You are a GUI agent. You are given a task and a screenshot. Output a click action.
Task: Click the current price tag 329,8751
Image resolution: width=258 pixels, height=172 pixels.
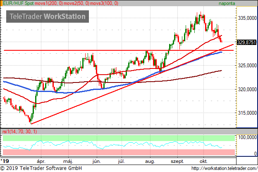(x=246, y=42)
